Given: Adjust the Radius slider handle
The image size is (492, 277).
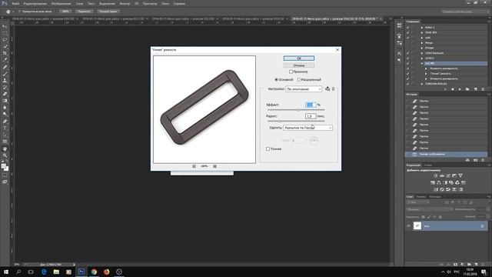Looking at the screenshot, I should [279, 122].
